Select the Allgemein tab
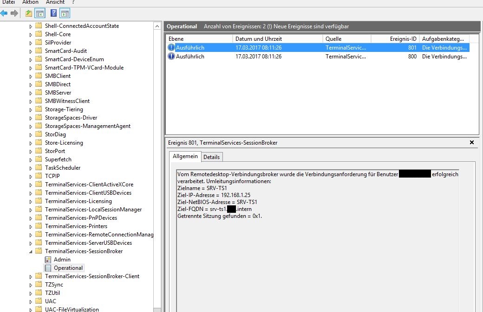Image resolution: width=483 pixels, height=312 pixels. (185, 157)
